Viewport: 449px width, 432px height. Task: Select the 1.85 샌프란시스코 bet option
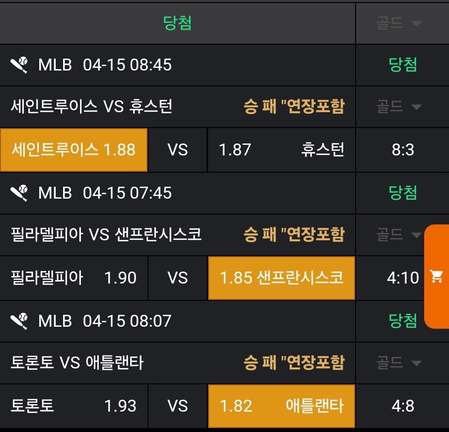pyautogui.click(x=282, y=278)
